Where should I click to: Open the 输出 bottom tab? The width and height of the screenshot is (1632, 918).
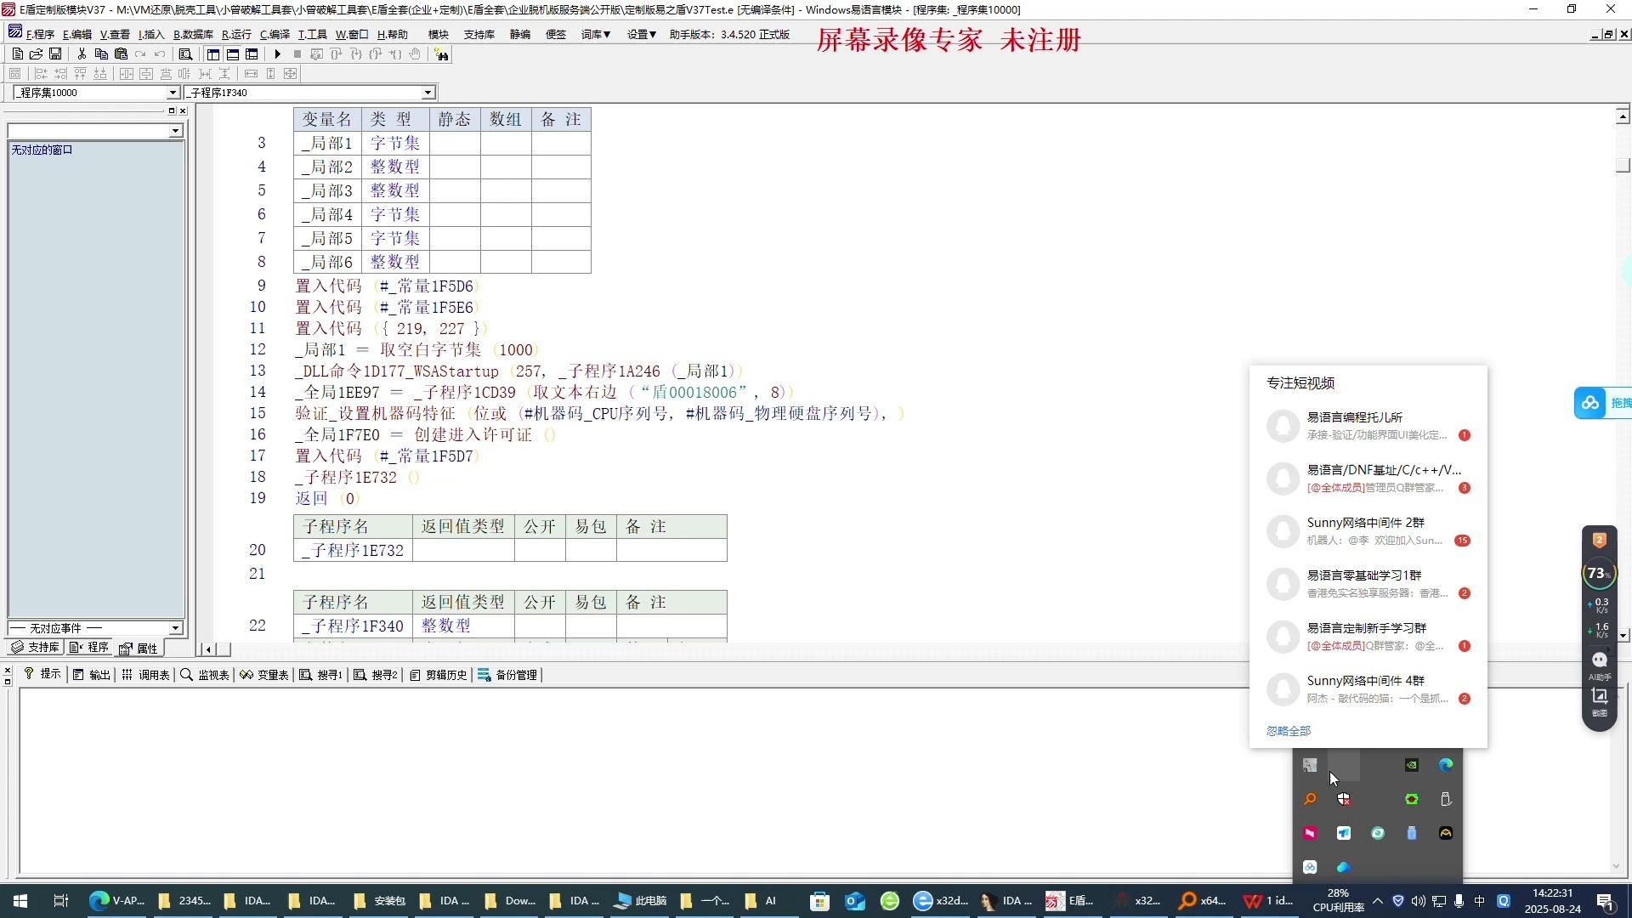pos(92,674)
